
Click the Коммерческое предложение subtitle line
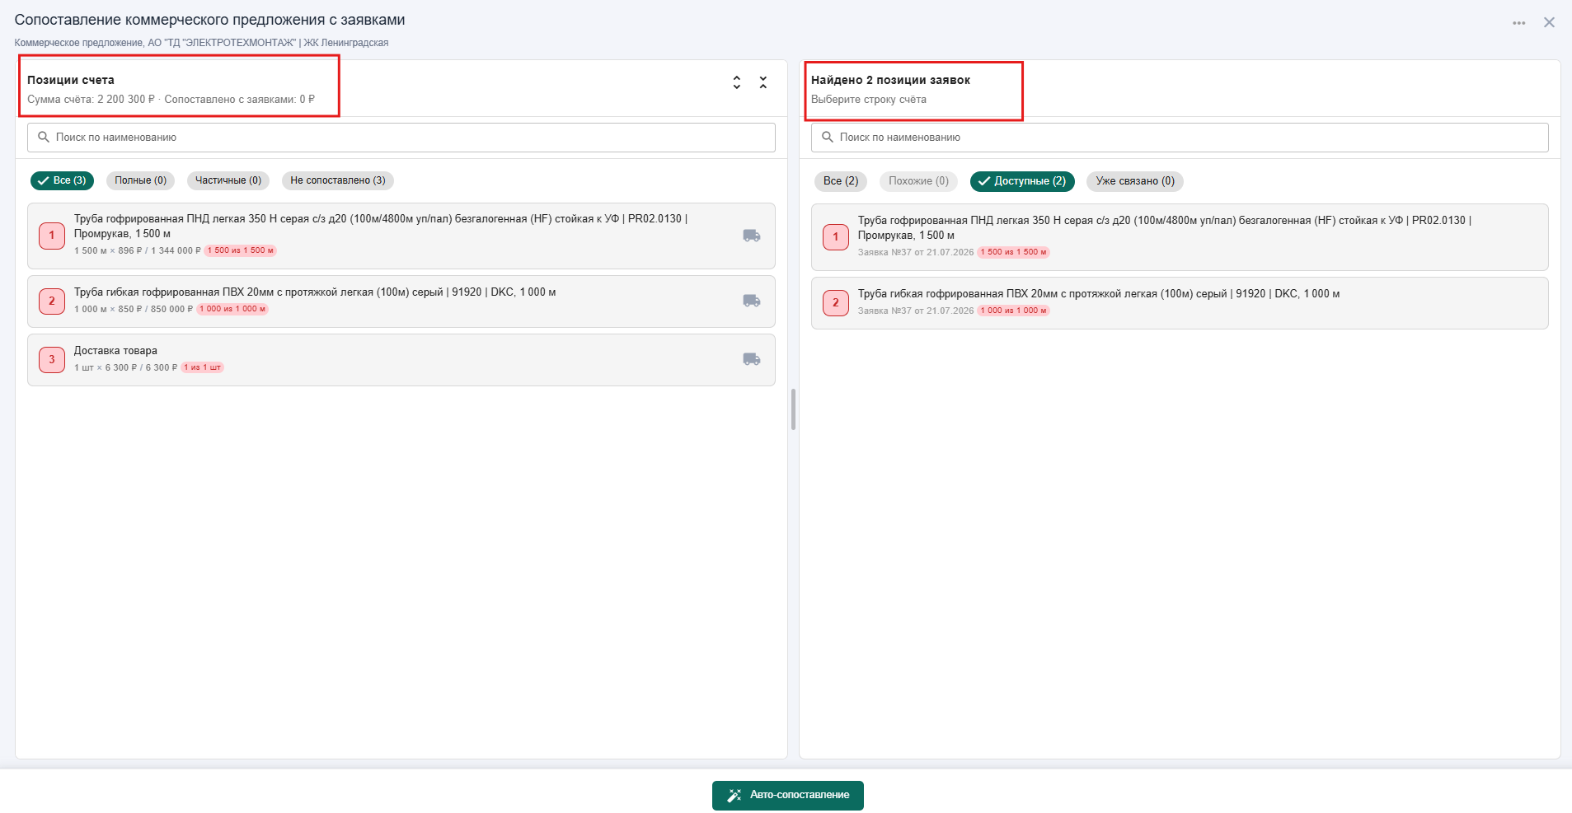pyautogui.click(x=201, y=43)
